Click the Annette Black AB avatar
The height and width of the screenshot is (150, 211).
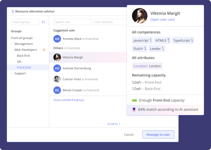tap(57, 39)
